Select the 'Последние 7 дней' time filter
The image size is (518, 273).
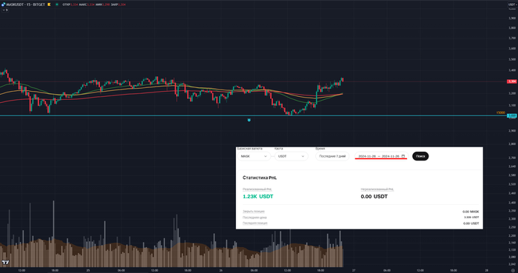click(332, 156)
